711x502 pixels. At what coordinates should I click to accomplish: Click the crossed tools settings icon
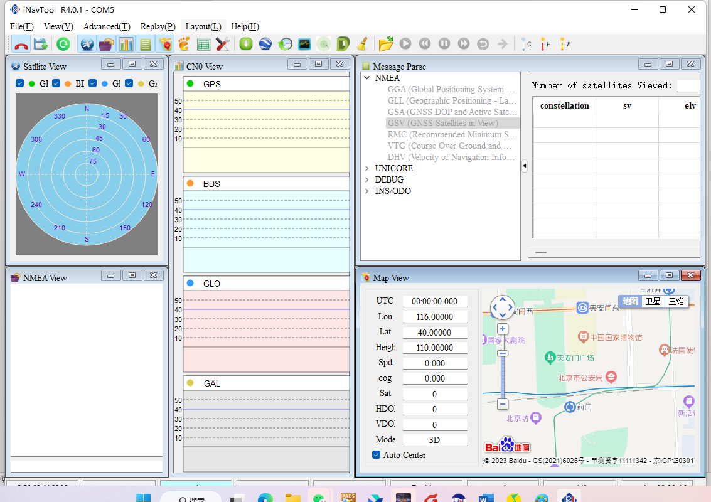click(222, 44)
